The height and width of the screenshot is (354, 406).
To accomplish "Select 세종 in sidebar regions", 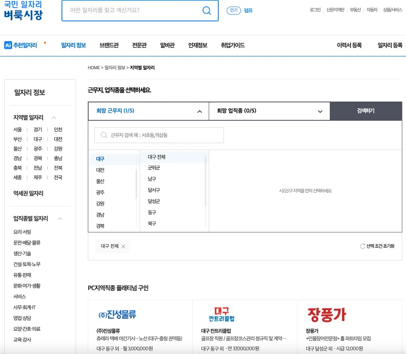I will pyautogui.click(x=18, y=178).
